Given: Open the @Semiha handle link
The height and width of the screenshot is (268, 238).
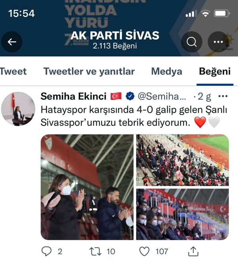Looking at the screenshot, I should [162, 96].
